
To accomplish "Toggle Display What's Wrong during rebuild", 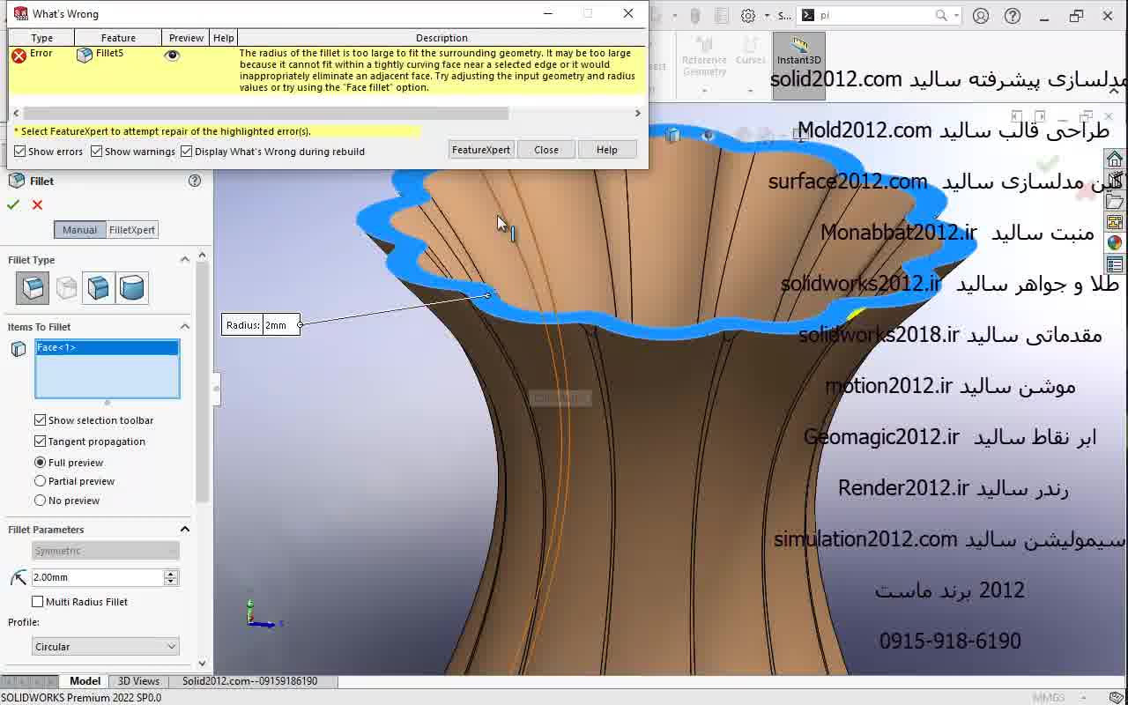I will click(187, 152).
